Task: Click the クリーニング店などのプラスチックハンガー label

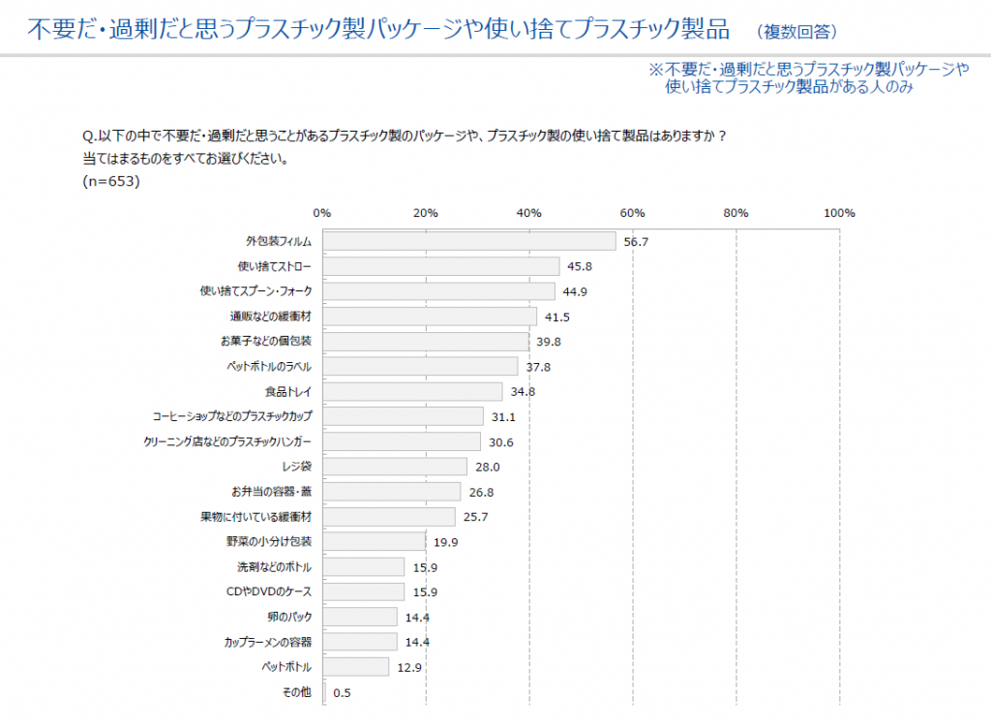Action: [227, 441]
